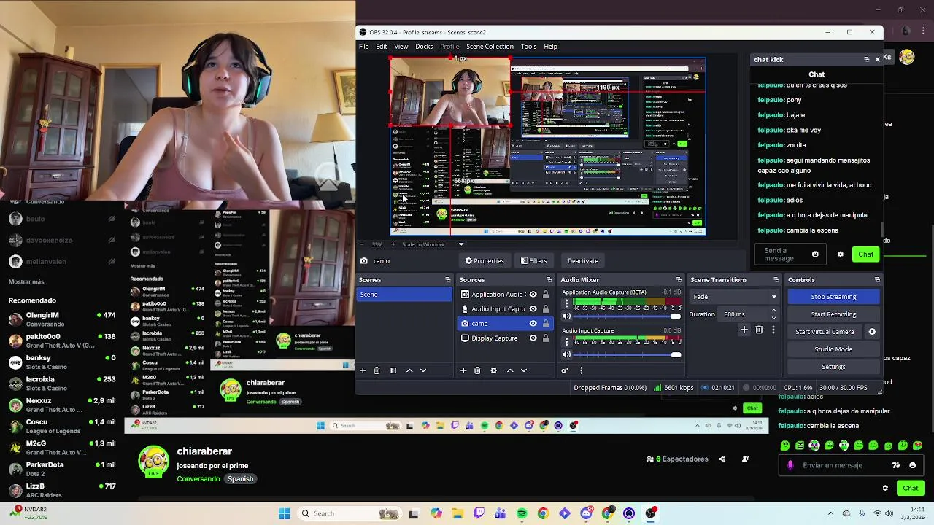Viewport: 934px width, 525px height.
Task: Open the Tools menu in OBS
Action: [528, 47]
